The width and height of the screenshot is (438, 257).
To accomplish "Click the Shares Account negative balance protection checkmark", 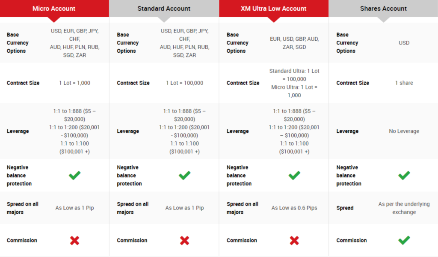I will click(x=404, y=175).
